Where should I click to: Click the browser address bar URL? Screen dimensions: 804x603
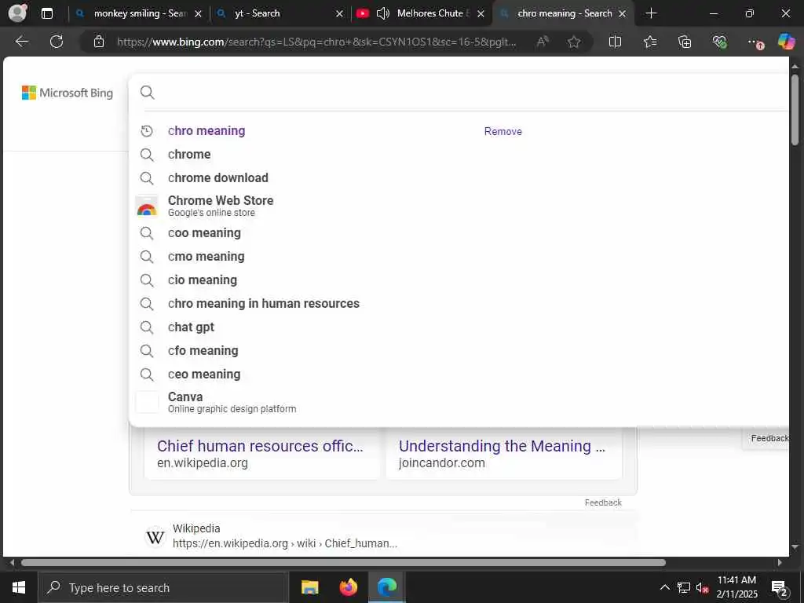316,42
